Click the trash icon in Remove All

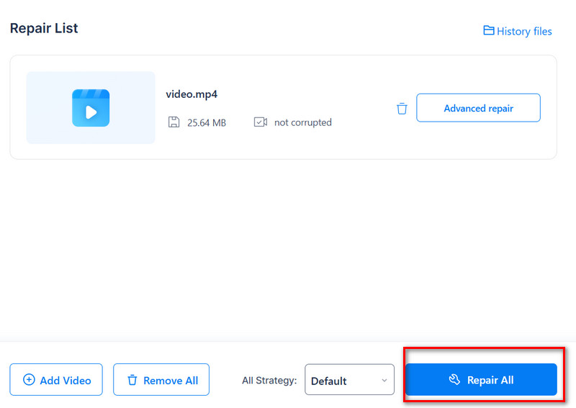pos(132,380)
